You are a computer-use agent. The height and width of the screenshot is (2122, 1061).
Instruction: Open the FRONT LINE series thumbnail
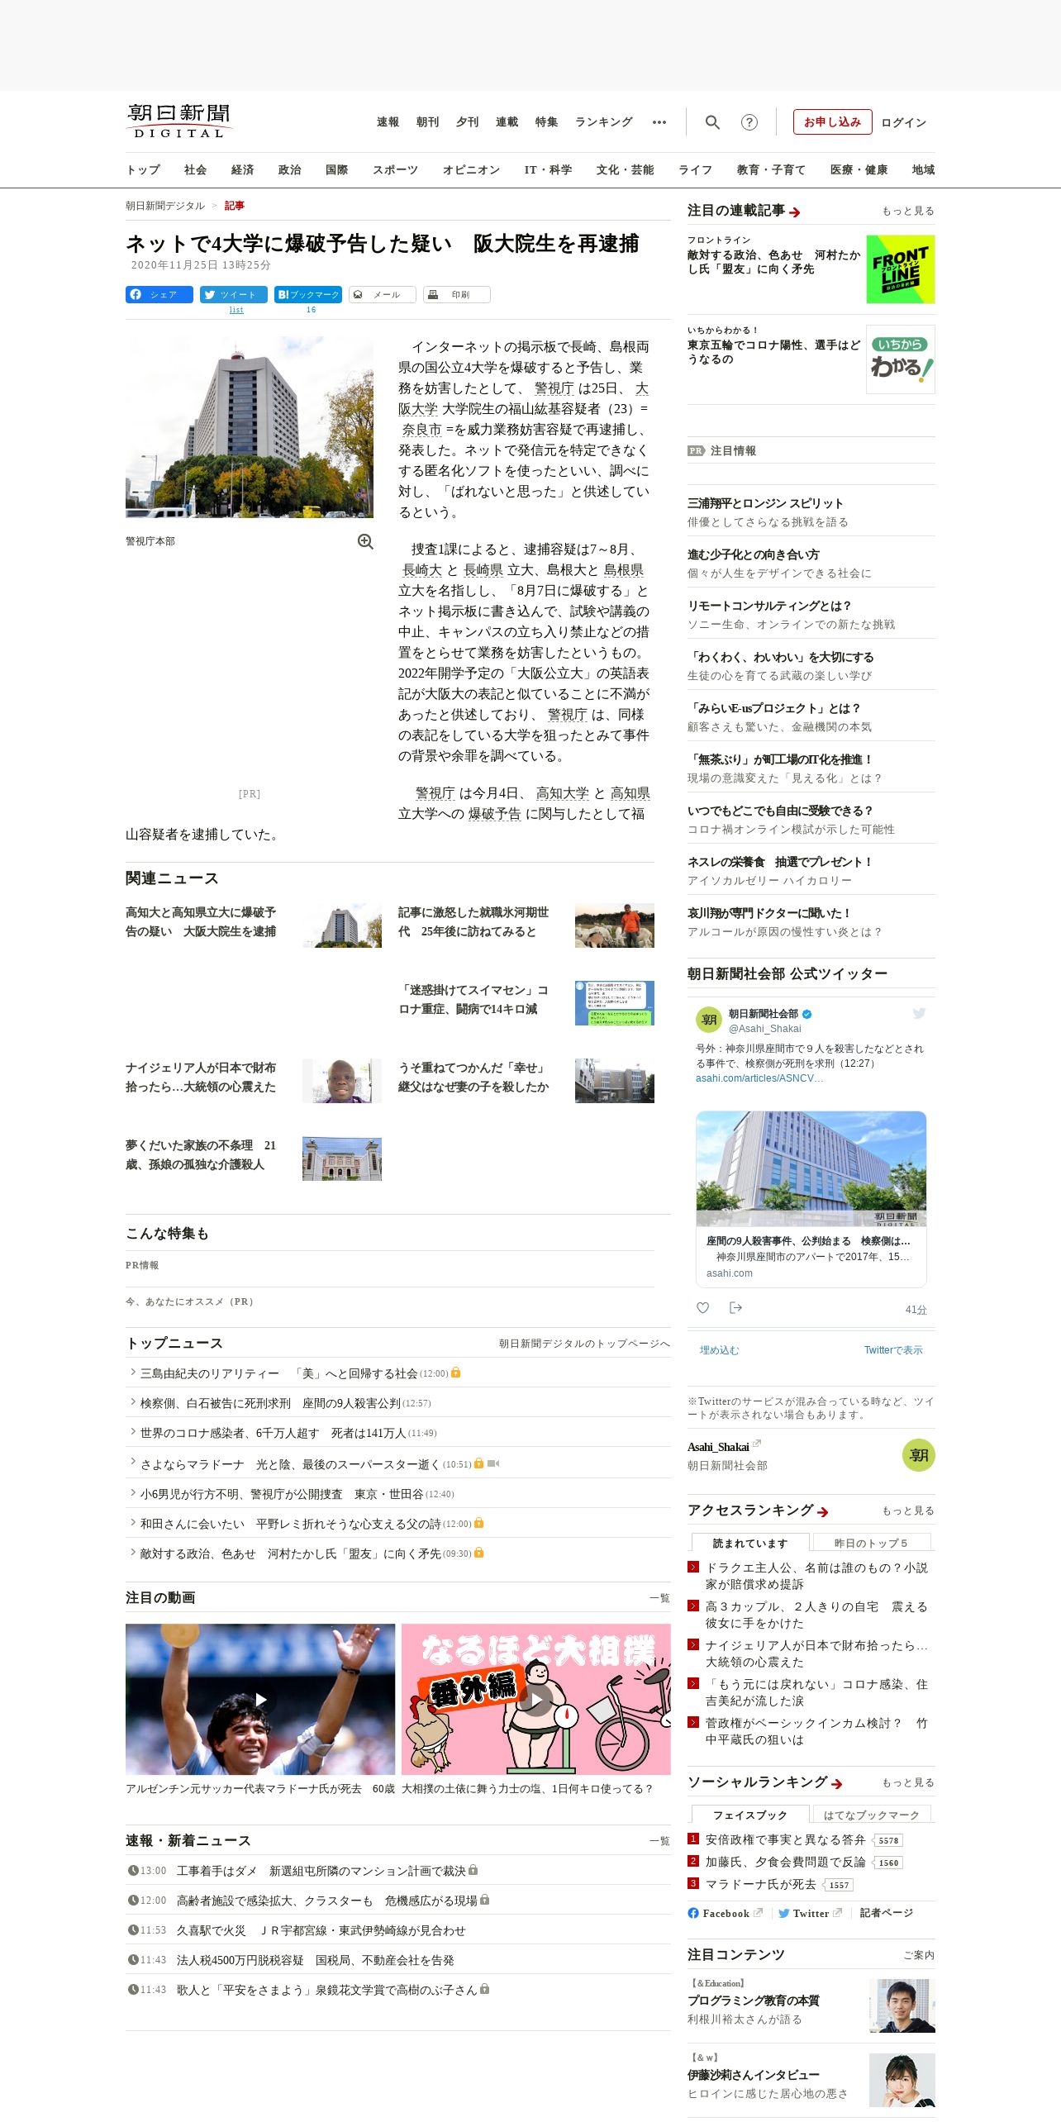point(901,269)
